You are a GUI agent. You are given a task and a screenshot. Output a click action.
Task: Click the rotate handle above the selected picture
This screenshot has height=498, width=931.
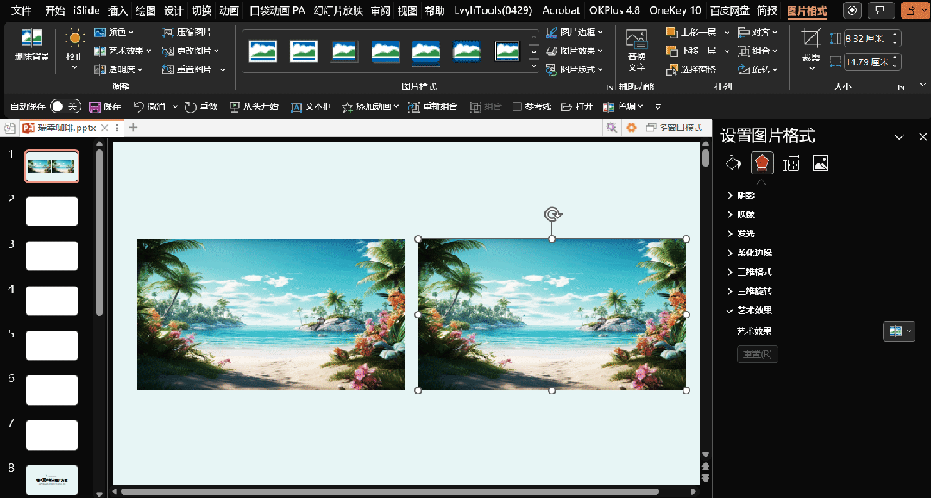(x=552, y=214)
